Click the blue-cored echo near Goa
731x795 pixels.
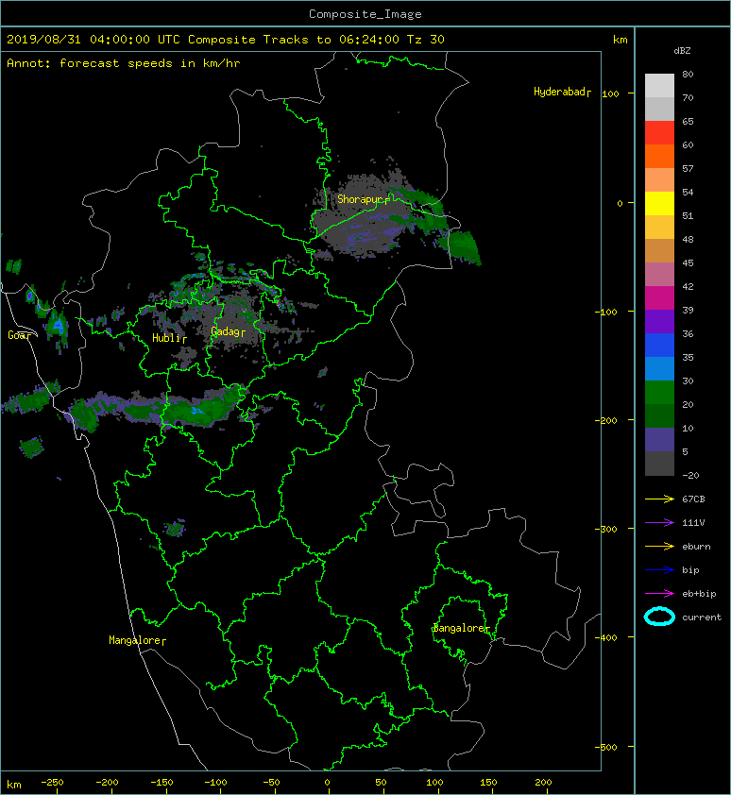point(58,327)
